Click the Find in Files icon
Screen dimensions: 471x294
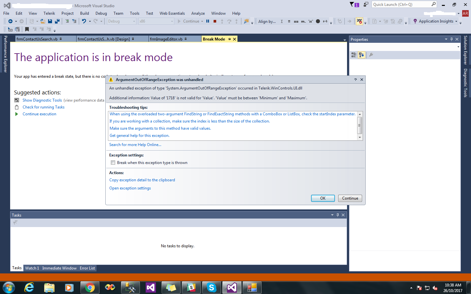tap(246, 21)
